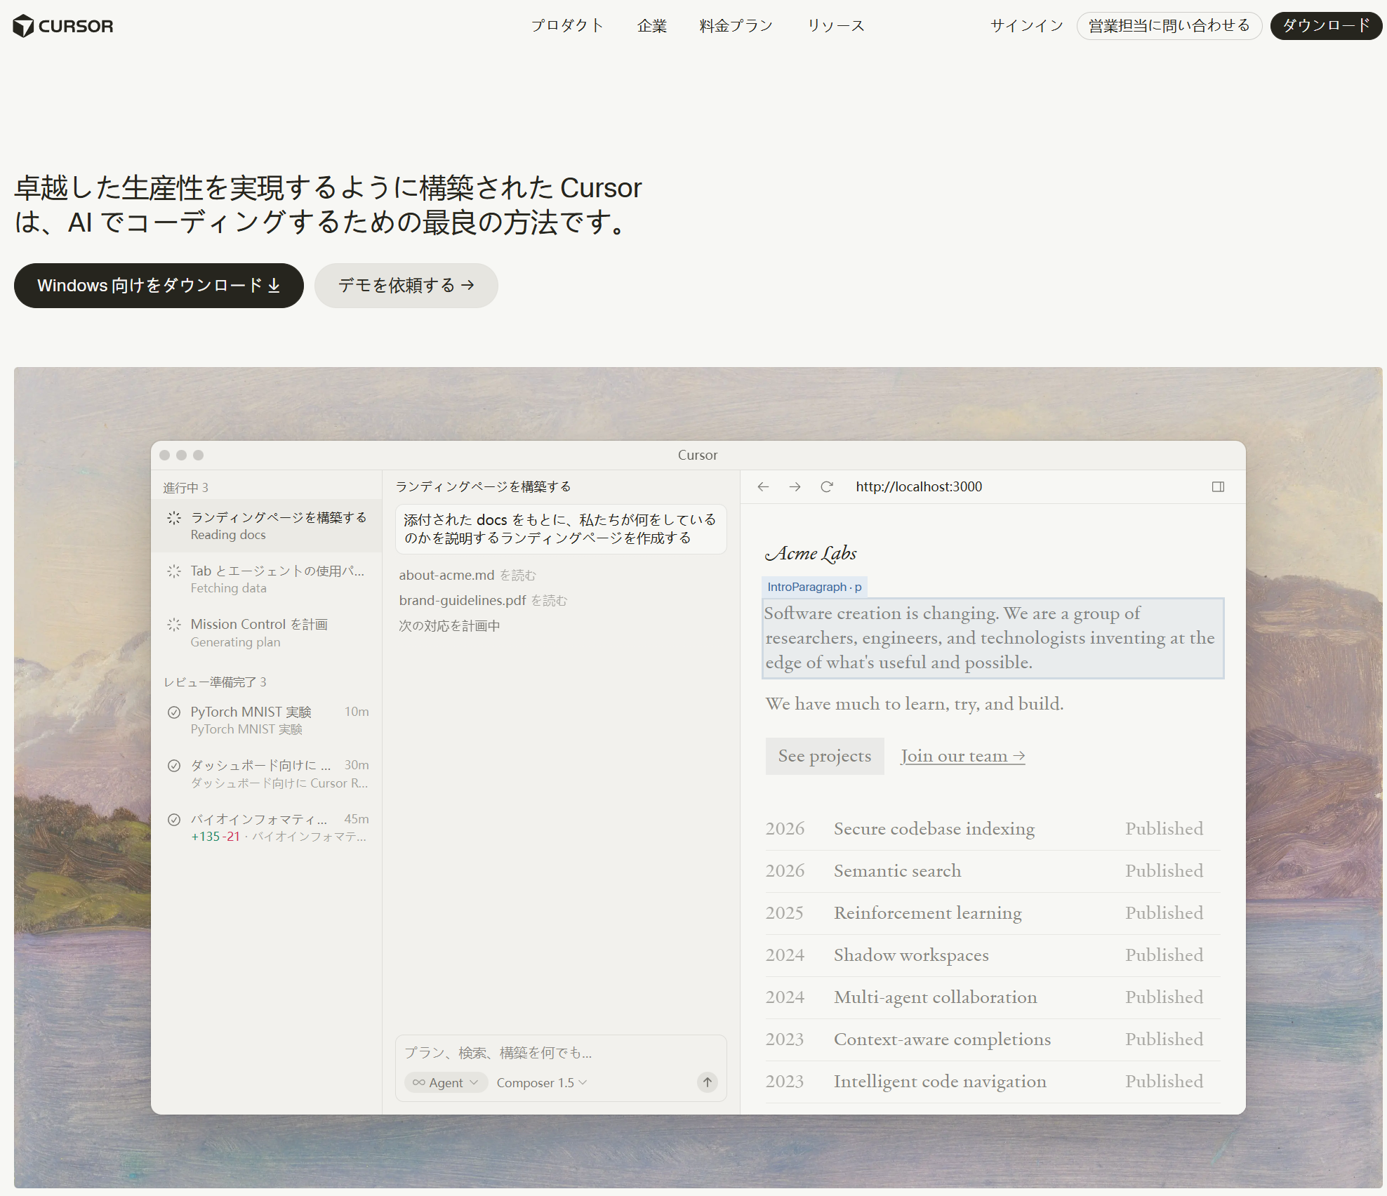Click the send arrow in the composer input
Screen dimensions: 1387x1196
pos(706,1082)
